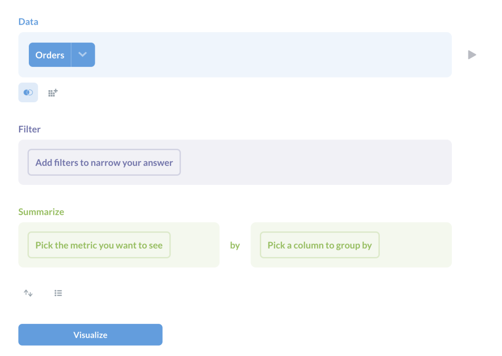
Task: Open the 'Pick the metric' selector
Action: [x=99, y=245]
